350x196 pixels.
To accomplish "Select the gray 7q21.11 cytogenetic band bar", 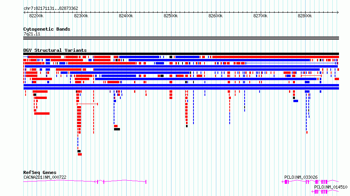I will pos(181,38).
